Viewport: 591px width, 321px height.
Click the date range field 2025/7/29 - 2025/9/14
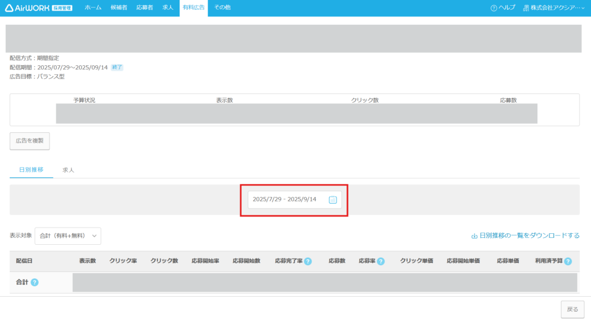[x=286, y=200]
